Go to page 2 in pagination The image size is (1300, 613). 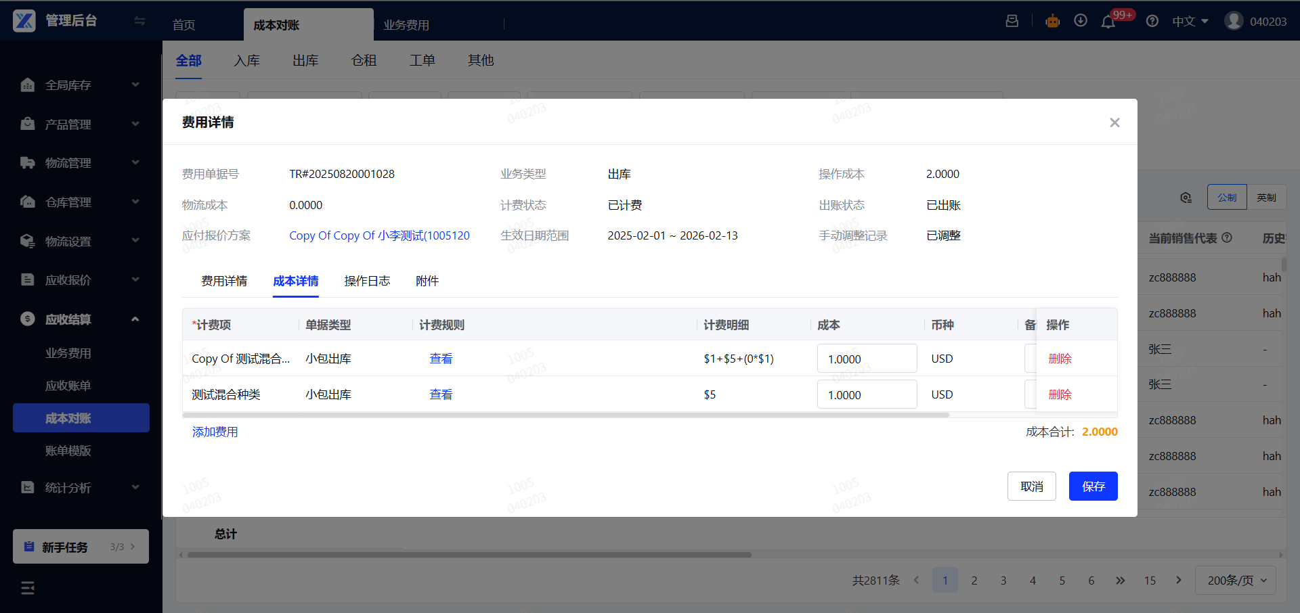(x=974, y=580)
